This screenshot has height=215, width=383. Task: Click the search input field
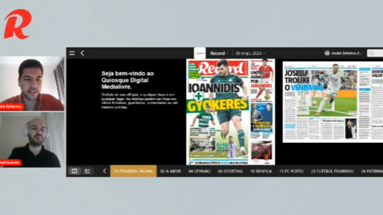[x=375, y=53]
